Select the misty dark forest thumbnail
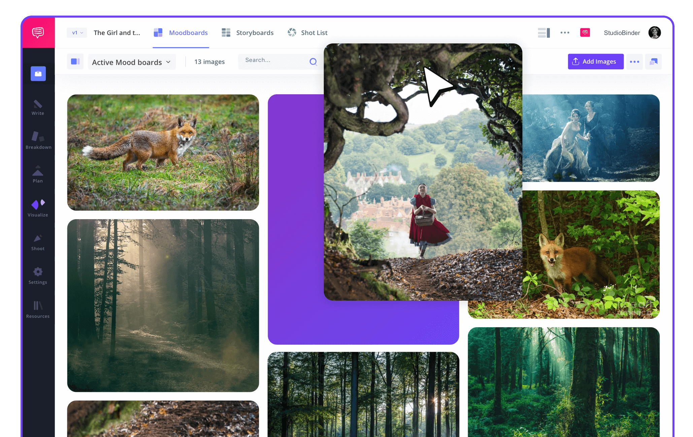The height and width of the screenshot is (437, 693). 163,305
